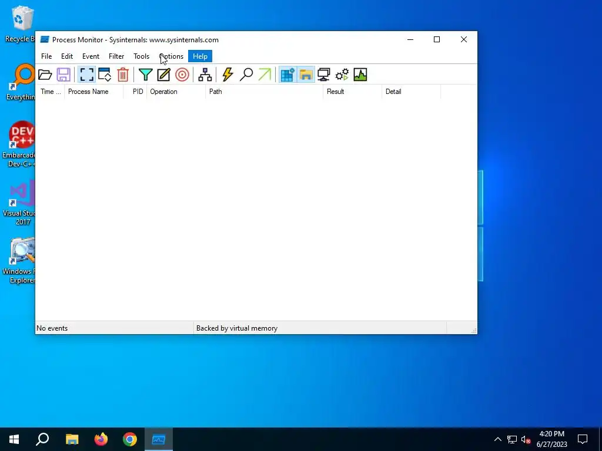Launch Firefox from the taskbar
Image resolution: width=602 pixels, height=451 pixels.
[x=101, y=439]
